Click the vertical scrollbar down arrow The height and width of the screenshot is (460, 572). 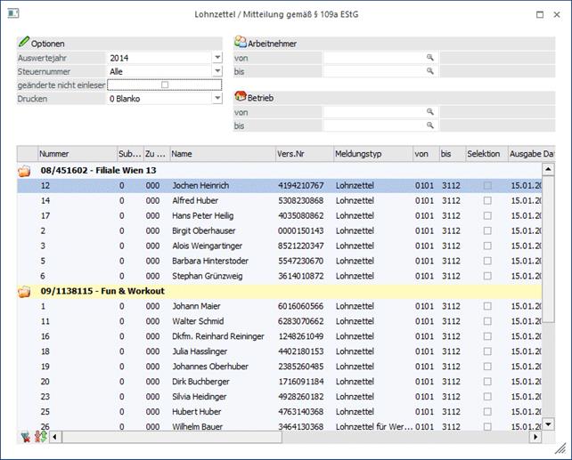click(549, 424)
